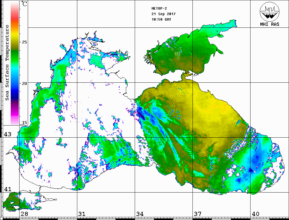Click the 25 tick on the color scale

tap(24, 42)
